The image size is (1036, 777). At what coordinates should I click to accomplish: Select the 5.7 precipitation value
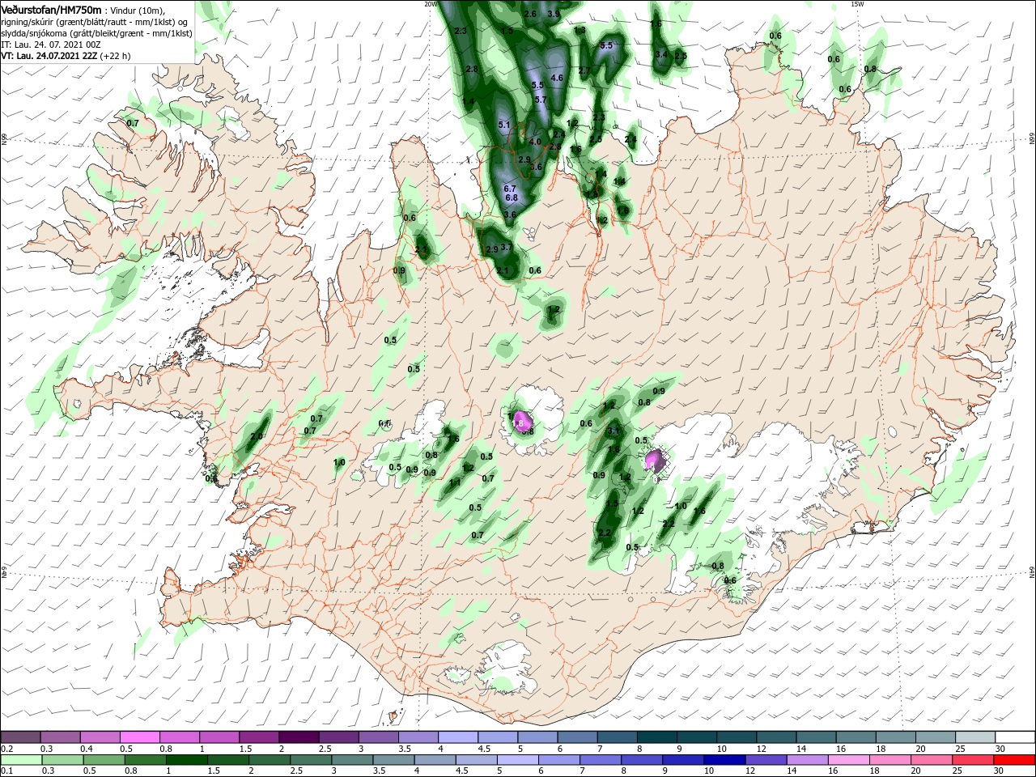tap(541, 100)
